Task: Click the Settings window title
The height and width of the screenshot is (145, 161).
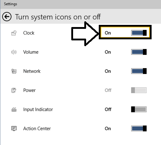Action: [10, 4]
